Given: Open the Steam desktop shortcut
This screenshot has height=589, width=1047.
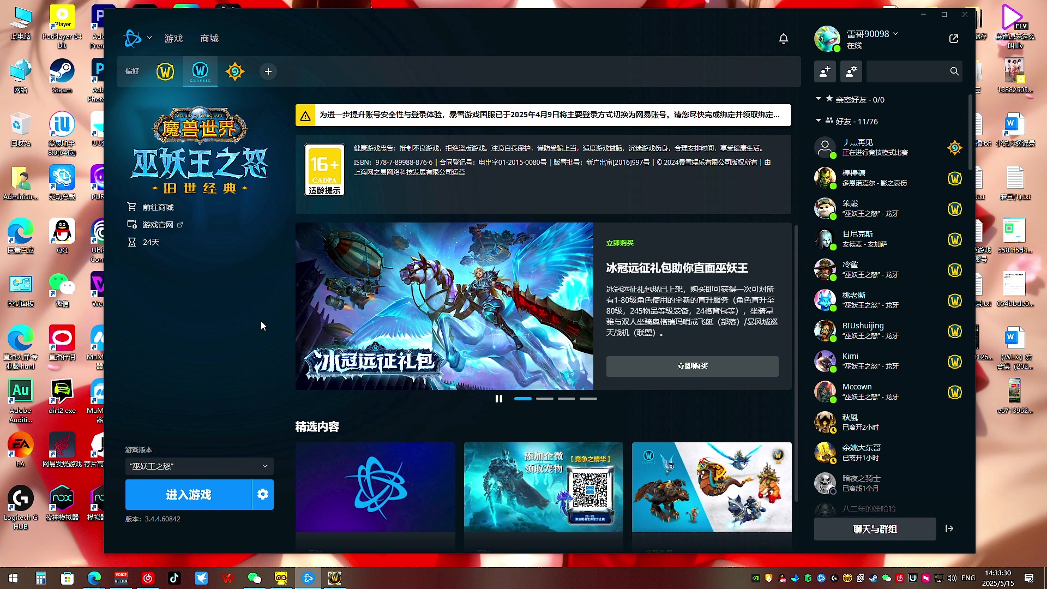Looking at the screenshot, I should click(x=62, y=76).
